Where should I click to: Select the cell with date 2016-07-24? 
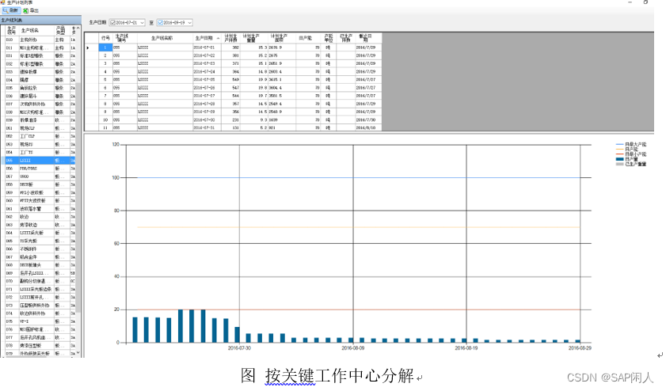coord(207,72)
